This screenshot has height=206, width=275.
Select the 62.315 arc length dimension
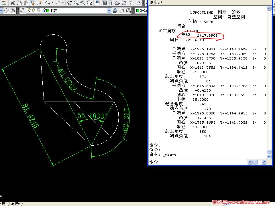pos(126,120)
